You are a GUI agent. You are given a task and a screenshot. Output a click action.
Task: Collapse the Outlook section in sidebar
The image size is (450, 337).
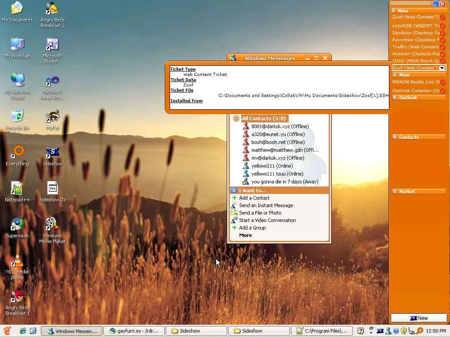click(395, 97)
